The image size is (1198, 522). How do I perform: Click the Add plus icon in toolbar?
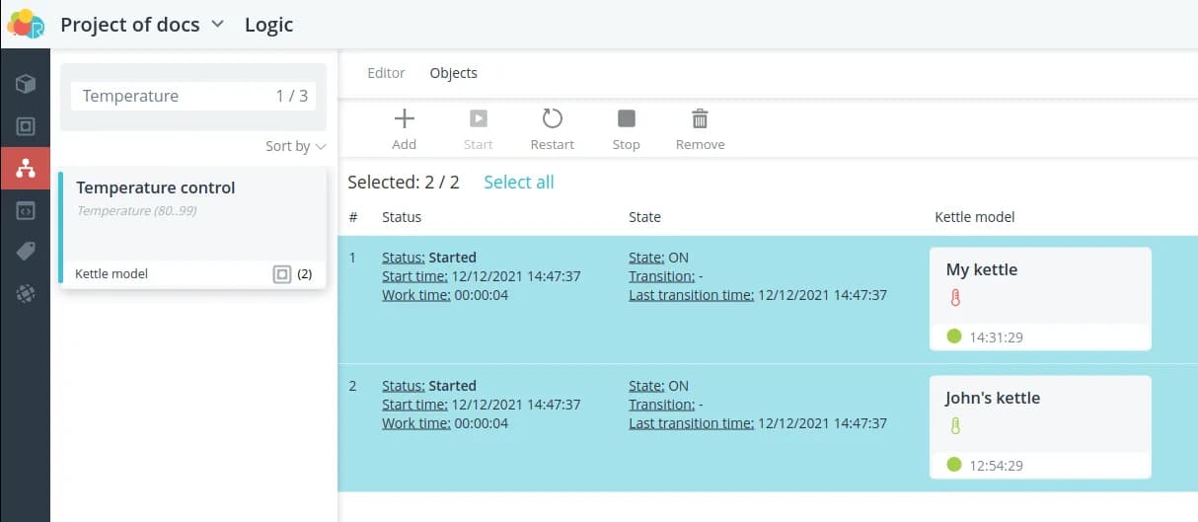404,119
